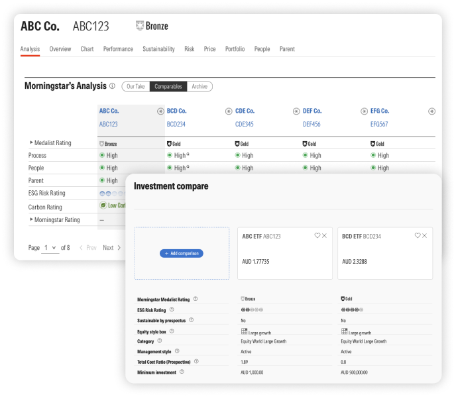Open the BCD Co. link

tap(177, 111)
